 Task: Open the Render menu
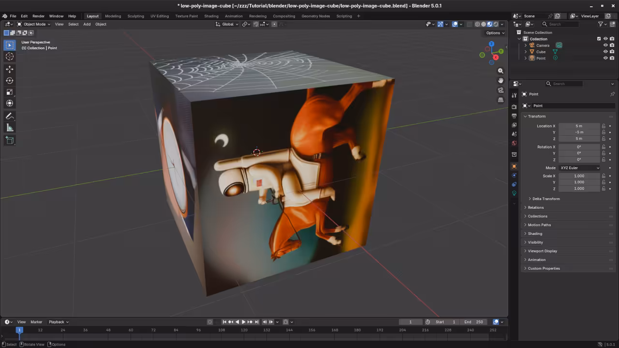pyautogui.click(x=38, y=16)
